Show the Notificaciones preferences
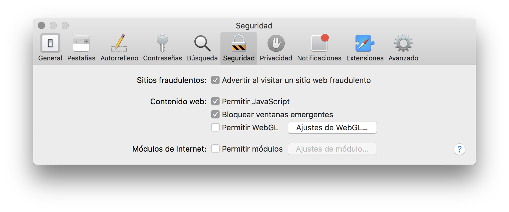This screenshot has width=509, height=212. click(319, 48)
